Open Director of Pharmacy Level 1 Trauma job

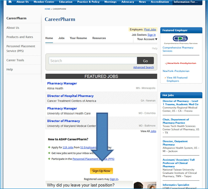pyautogui.click(x=180, y=103)
